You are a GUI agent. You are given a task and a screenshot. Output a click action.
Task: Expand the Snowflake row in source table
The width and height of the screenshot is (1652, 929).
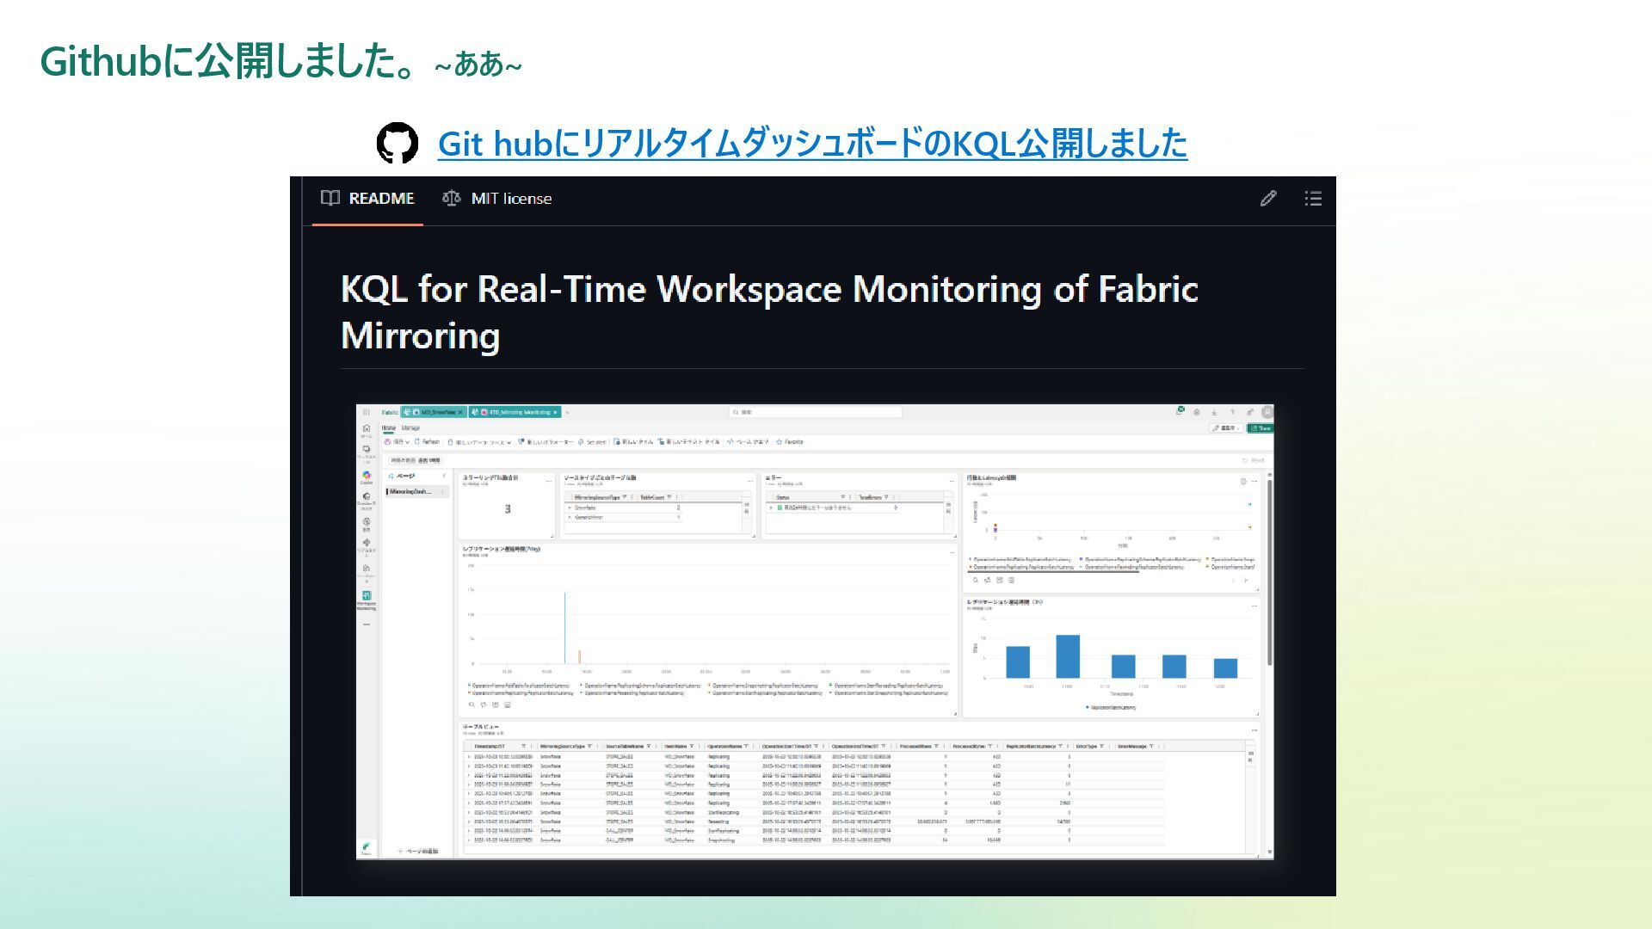tap(569, 508)
